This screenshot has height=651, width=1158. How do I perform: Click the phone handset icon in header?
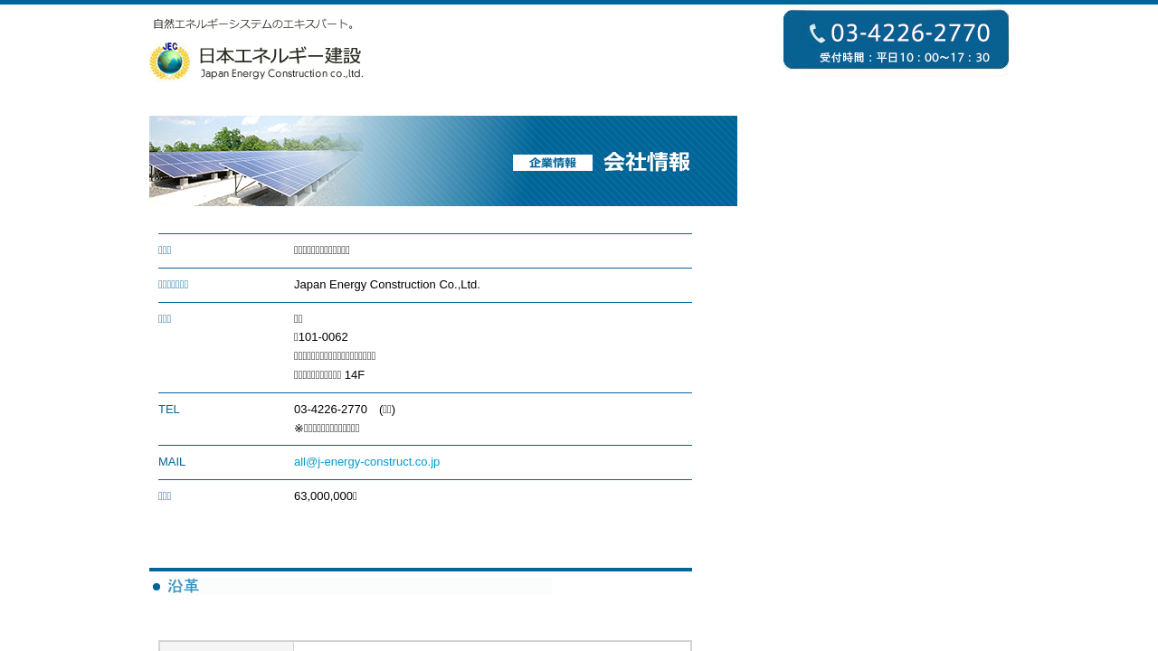pyautogui.click(x=817, y=34)
